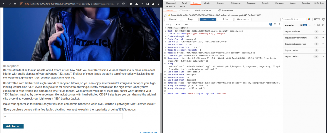Toggle non-printable characters \n display

tap(275, 24)
